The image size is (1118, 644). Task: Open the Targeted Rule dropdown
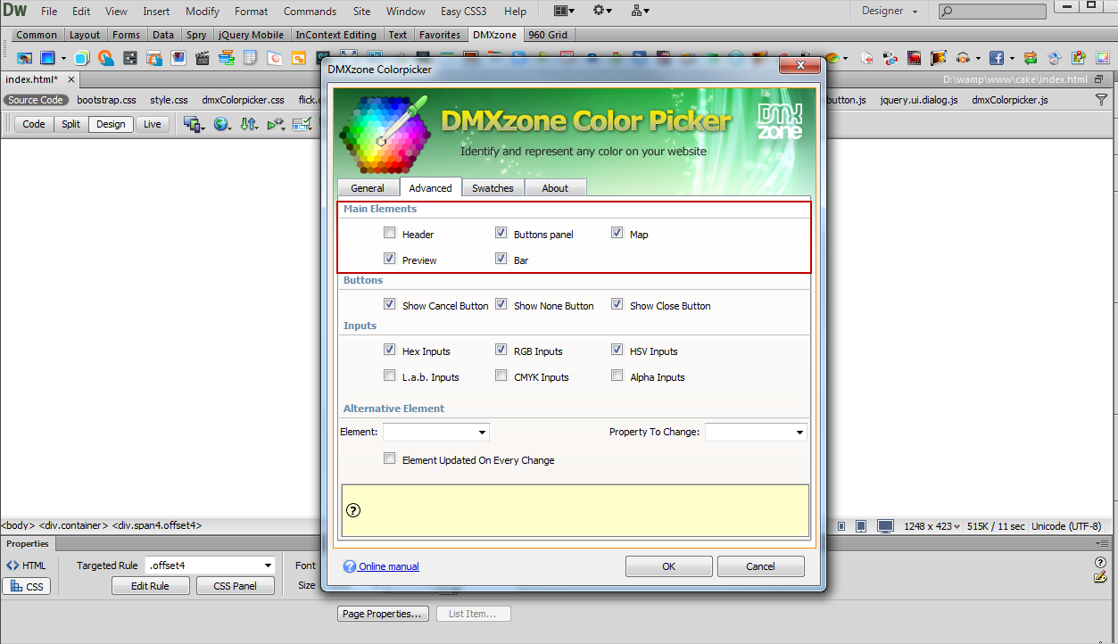coord(211,565)
